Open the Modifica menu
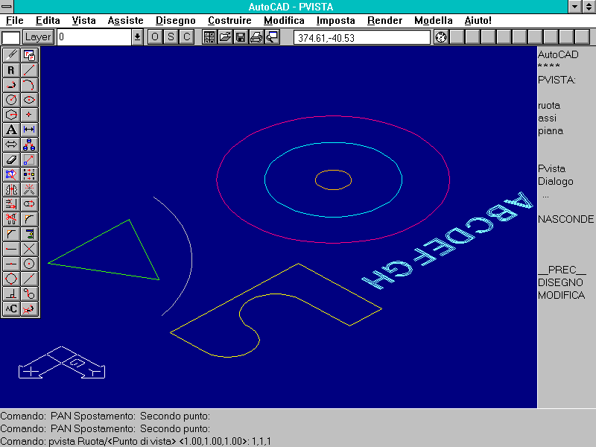Screen dimensions: 596x447 point(284,21)
